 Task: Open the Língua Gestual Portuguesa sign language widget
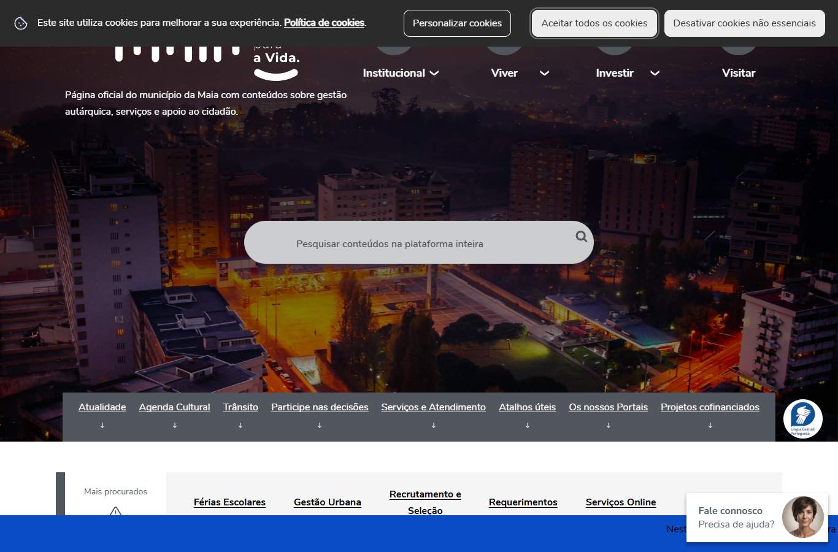click(x=803, y=419)
